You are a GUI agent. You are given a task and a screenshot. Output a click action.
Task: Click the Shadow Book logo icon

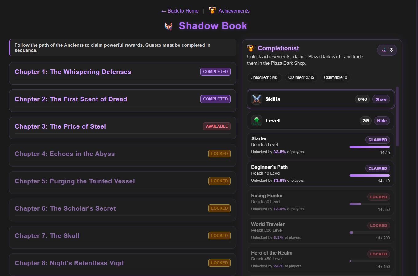tap(168, 26)
